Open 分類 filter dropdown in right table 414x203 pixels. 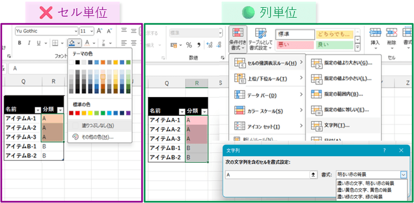click(x=205, y=111)
